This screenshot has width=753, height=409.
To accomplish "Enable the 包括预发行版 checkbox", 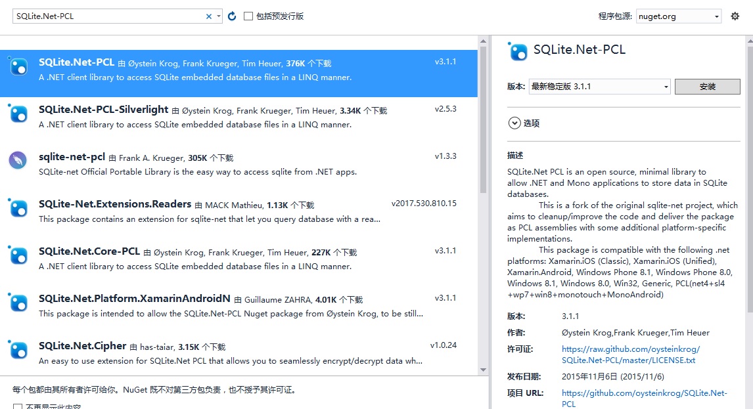I will click(248, 16).
